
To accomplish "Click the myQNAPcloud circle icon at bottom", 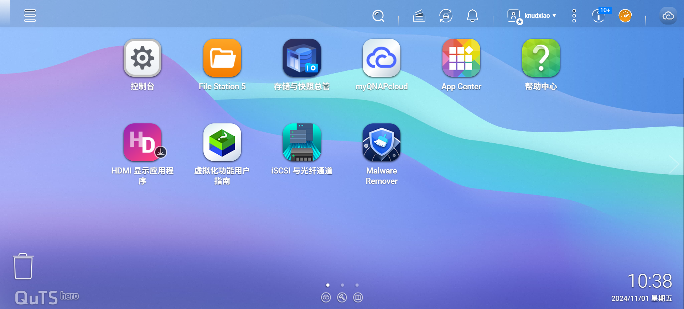I will [x=326, y=297].
